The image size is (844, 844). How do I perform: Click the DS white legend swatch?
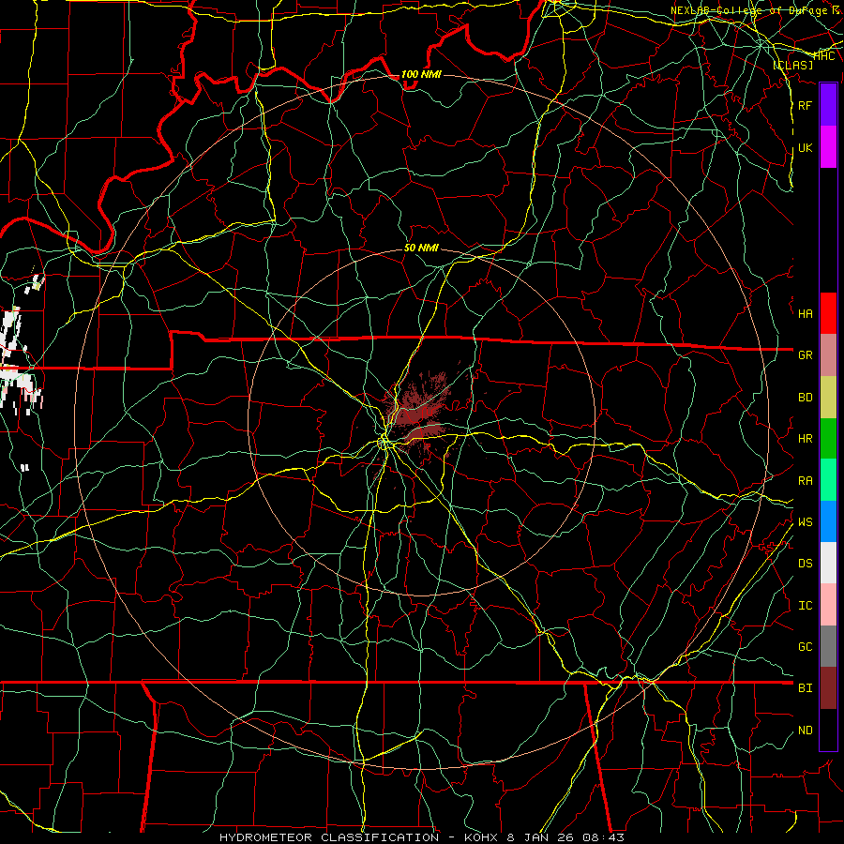[x=828, y=563]
